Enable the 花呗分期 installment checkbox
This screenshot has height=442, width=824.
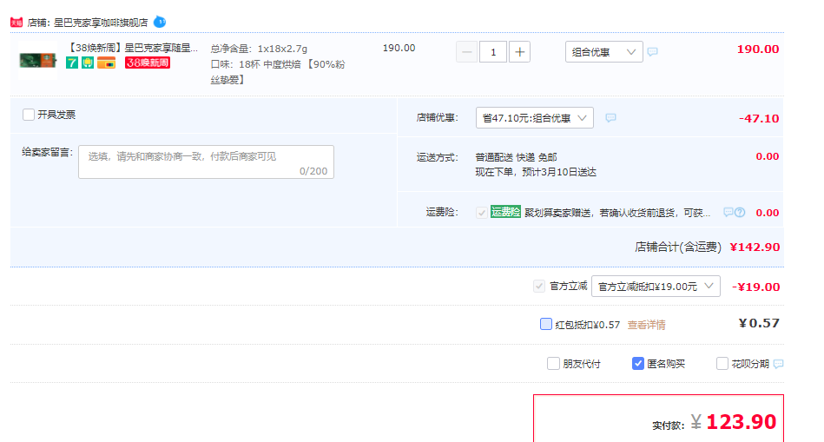pyautogui.click(x=722, y=364)
